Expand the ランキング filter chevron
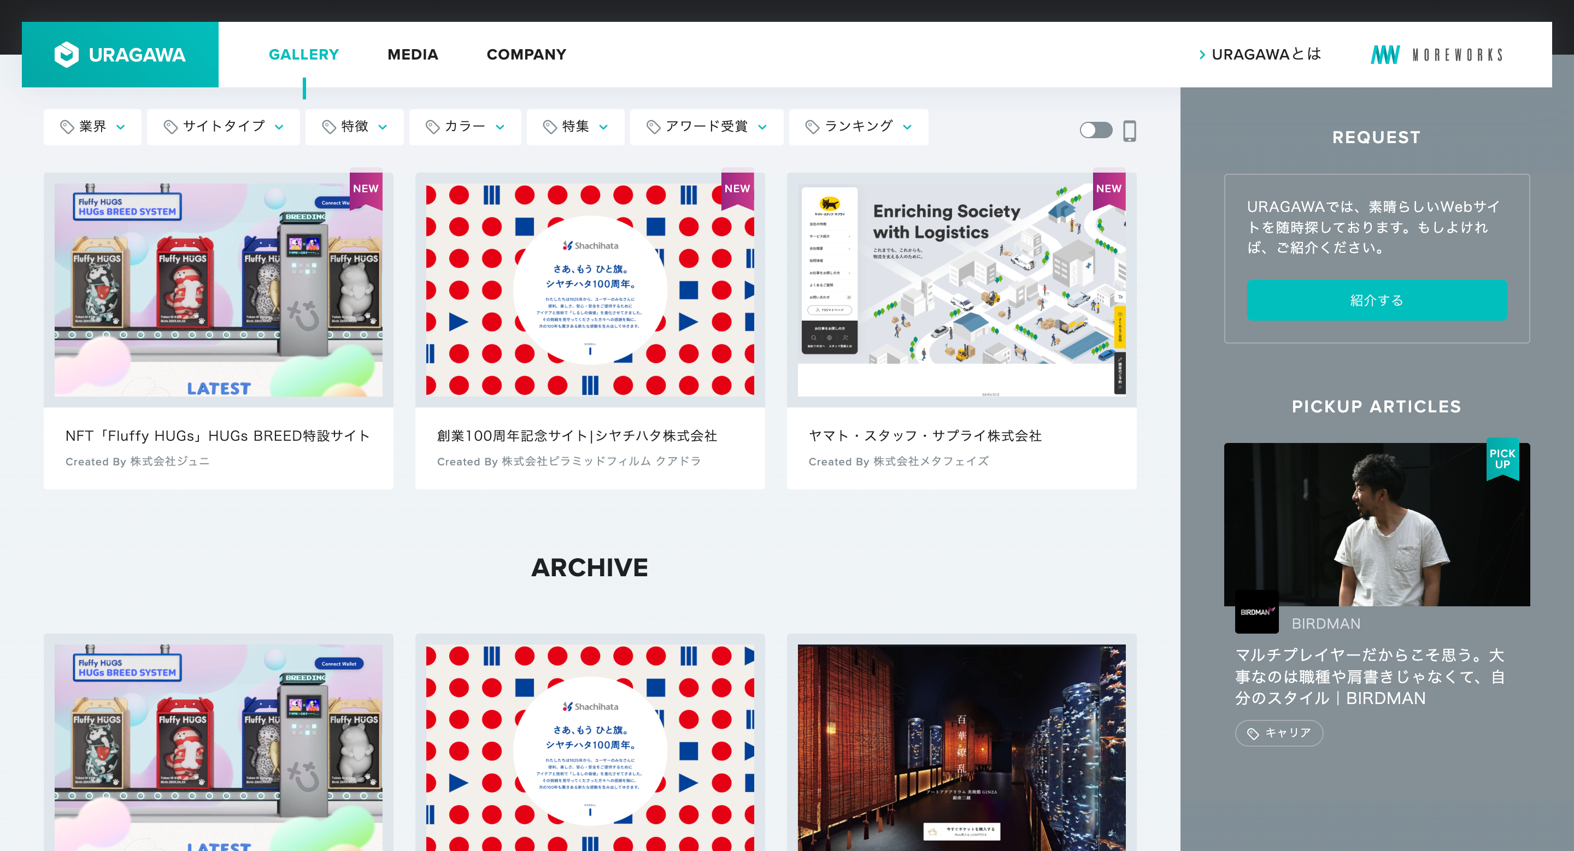The image size is (1574, 851). [907, 127]
